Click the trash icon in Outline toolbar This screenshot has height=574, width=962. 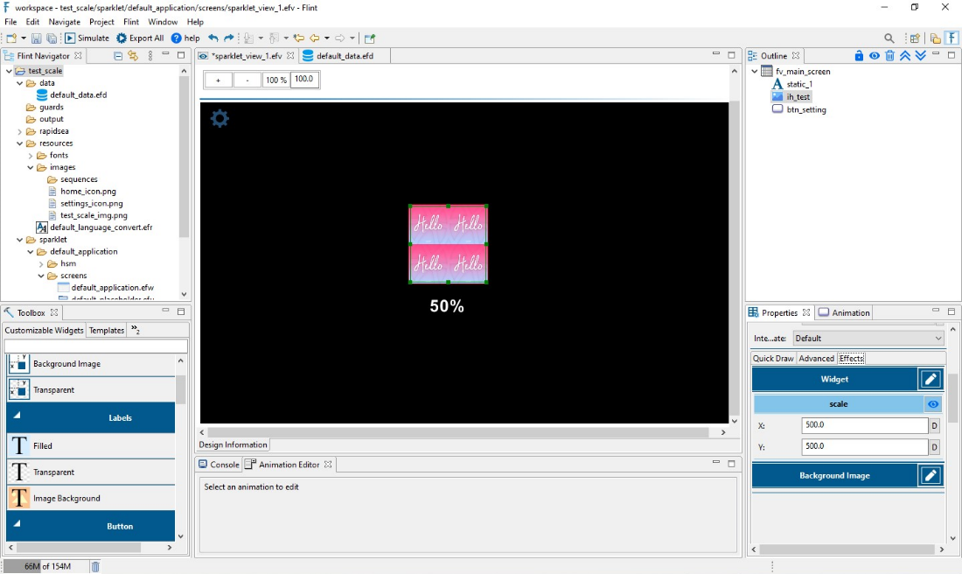pyautogui.click(x=889, y=56)
